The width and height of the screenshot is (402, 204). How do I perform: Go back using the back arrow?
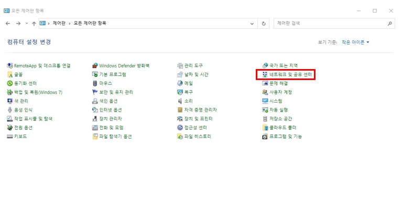point(8,24)
